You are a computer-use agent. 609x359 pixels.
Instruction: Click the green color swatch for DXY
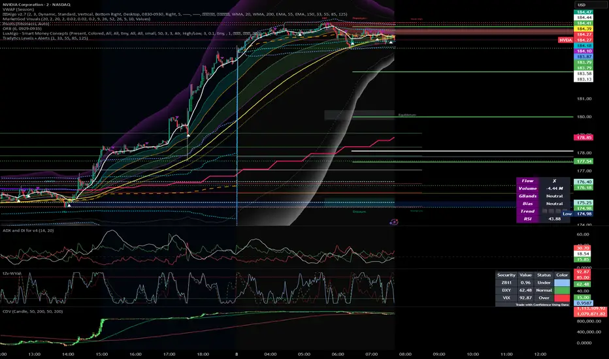(561, 290)
